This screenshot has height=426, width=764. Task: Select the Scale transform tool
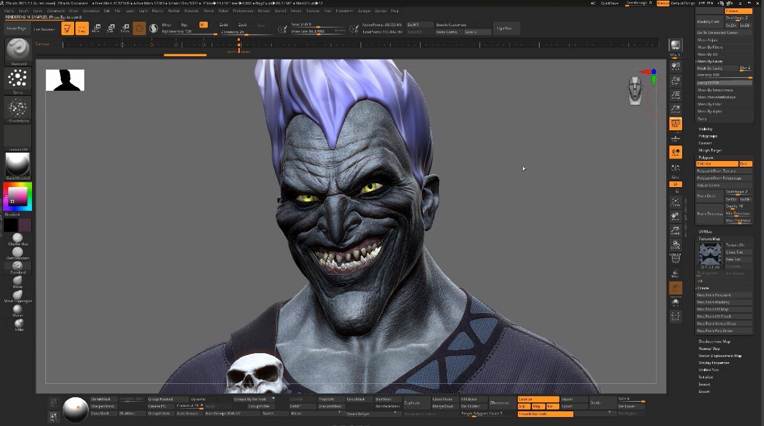(111, 29)
